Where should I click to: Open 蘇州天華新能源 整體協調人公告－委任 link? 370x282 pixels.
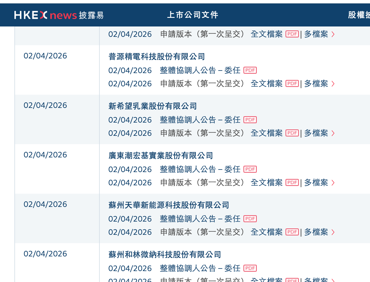click(x=200, y=219)
